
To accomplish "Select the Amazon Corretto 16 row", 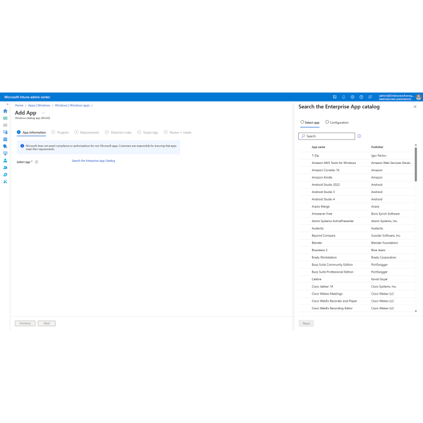I will pyautogui.click(x=356, y=170).
